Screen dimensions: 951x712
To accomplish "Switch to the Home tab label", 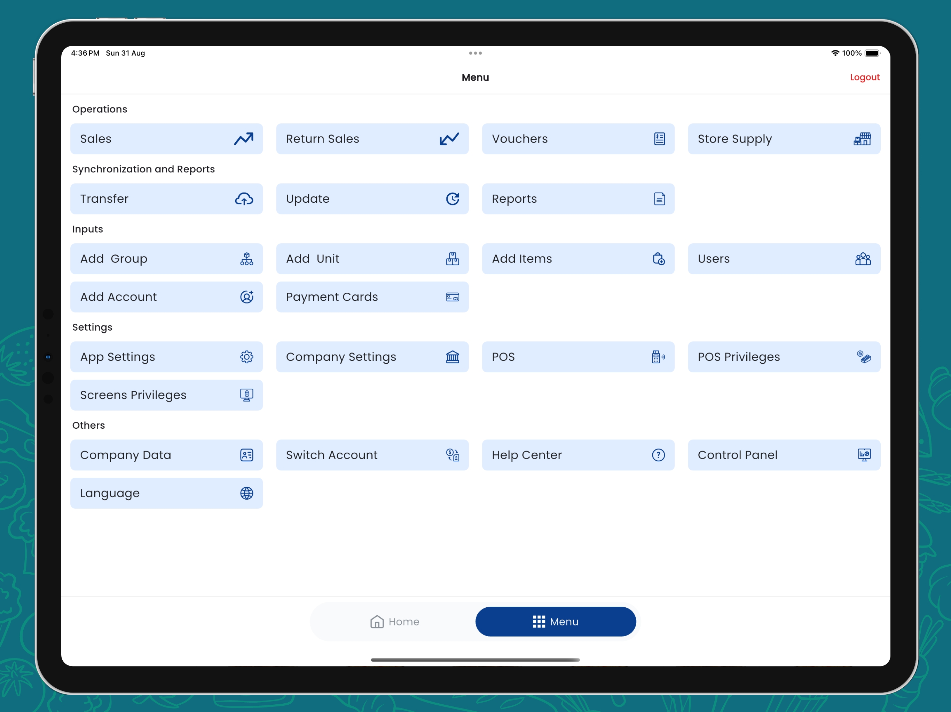I will tap(404, 621).
